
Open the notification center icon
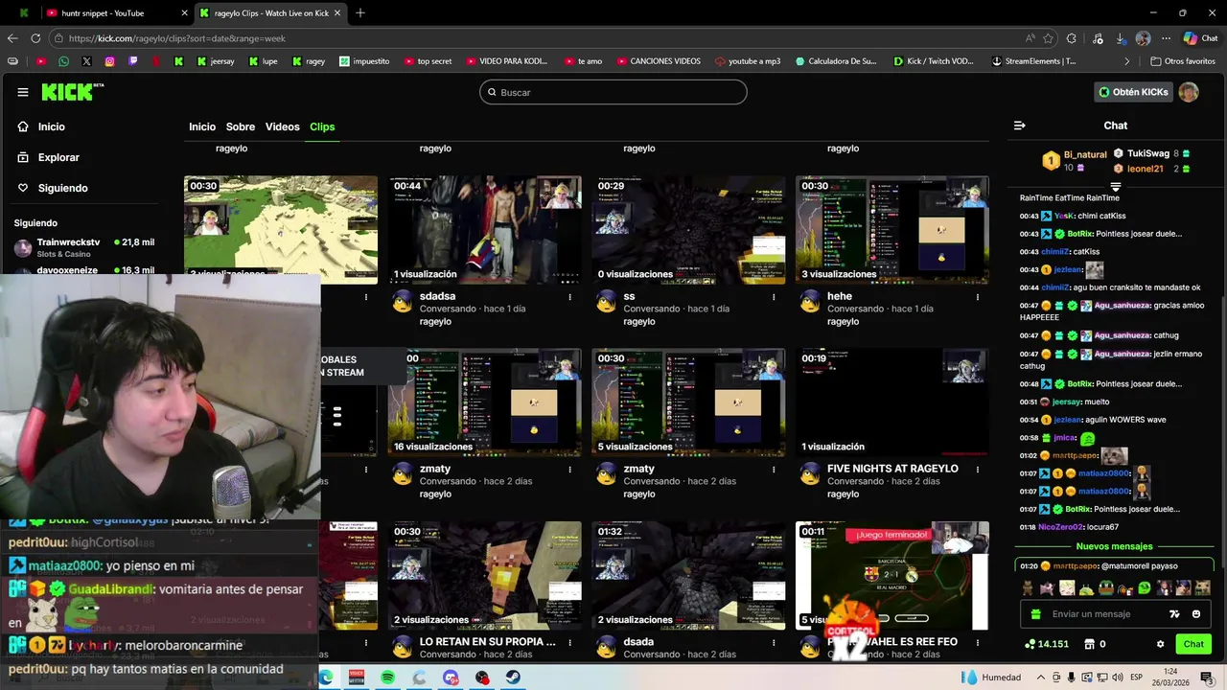[x=1207, y=678]
